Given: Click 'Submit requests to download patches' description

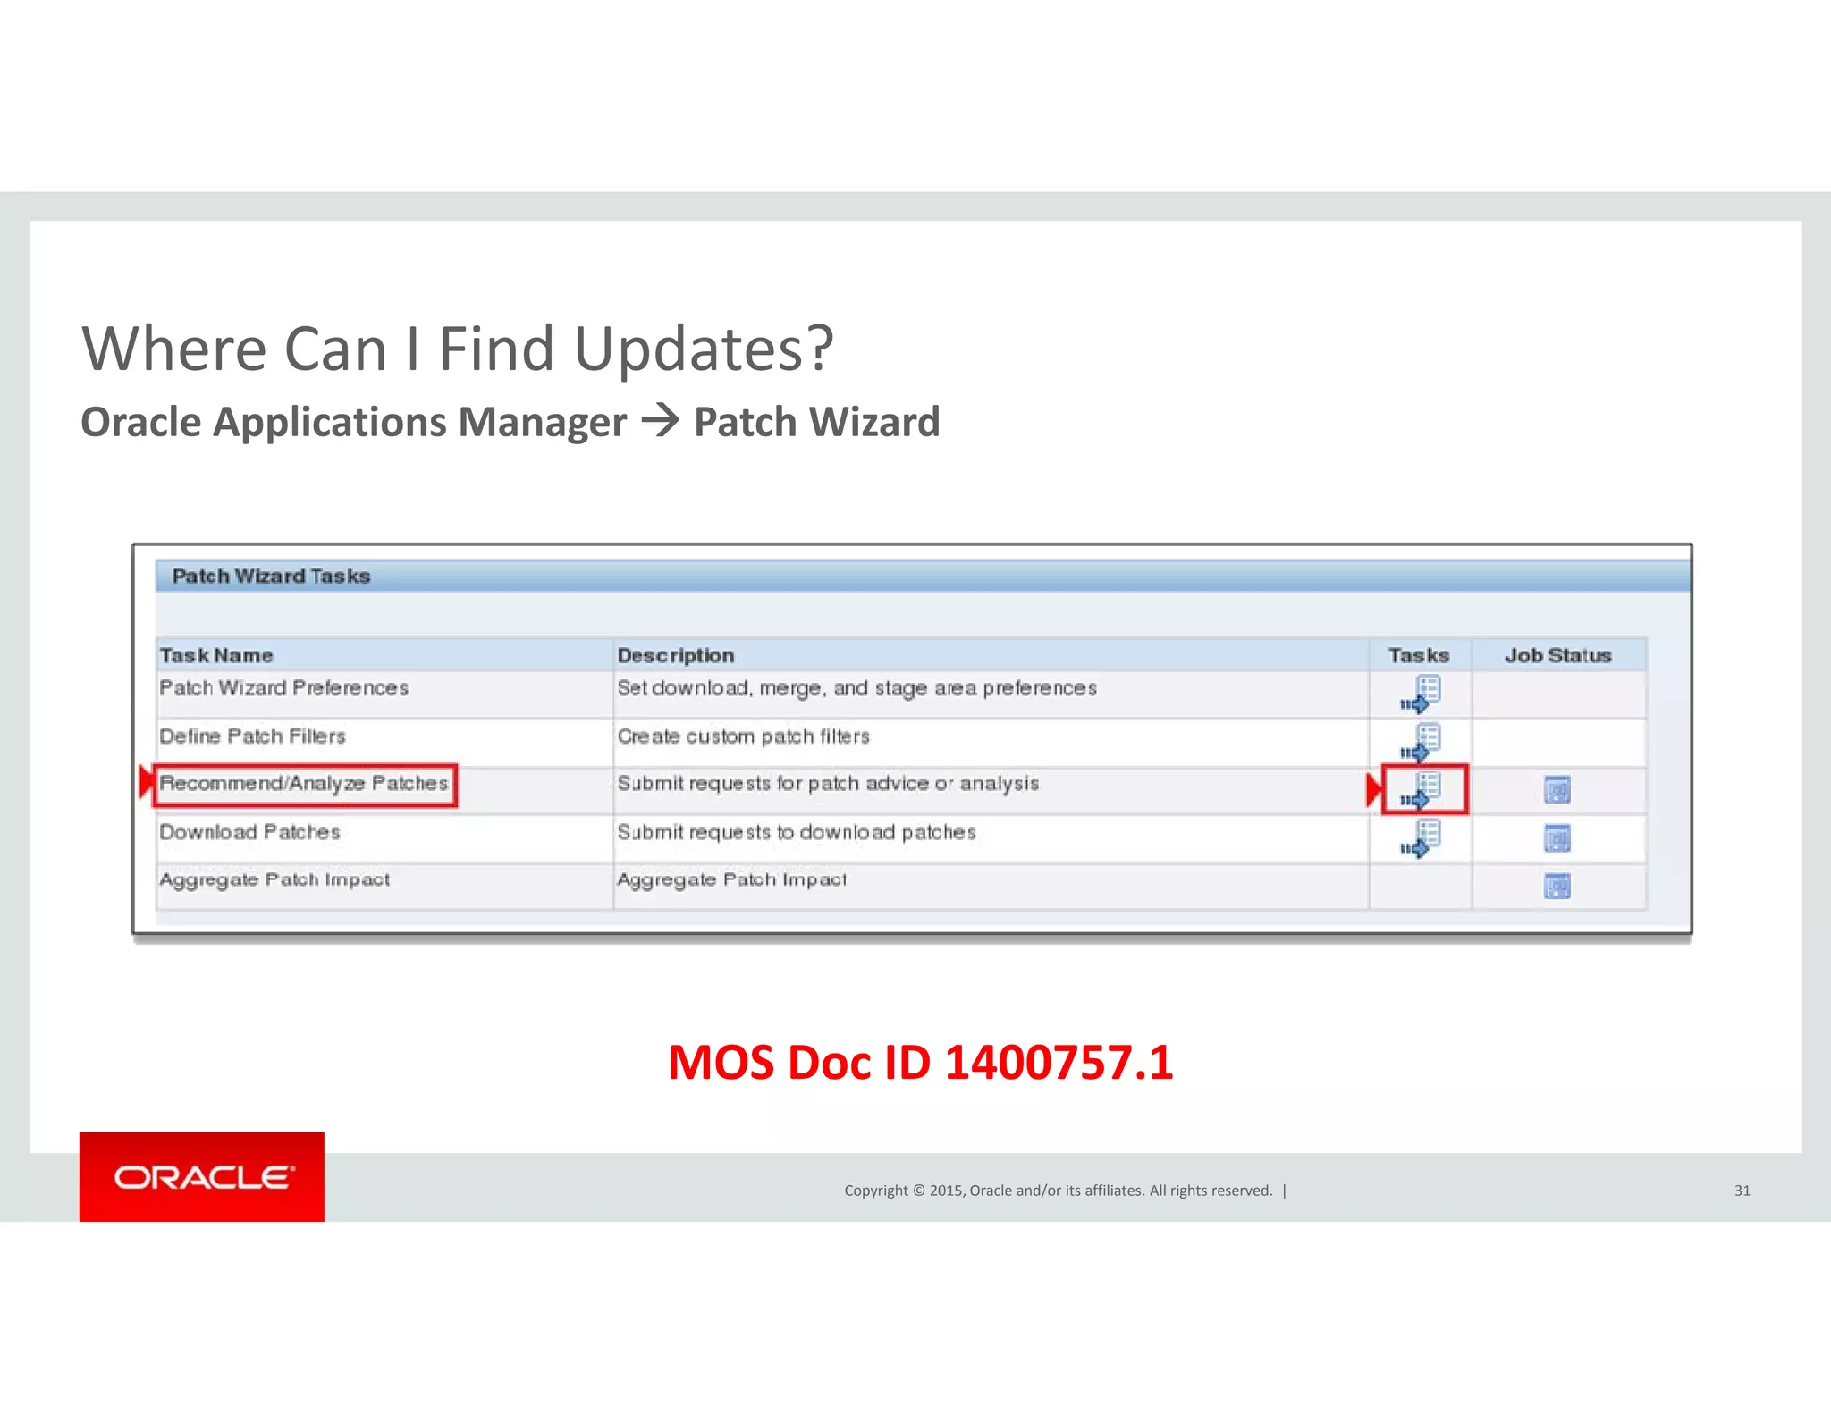Looking at the screenshot, I should 797,832.
